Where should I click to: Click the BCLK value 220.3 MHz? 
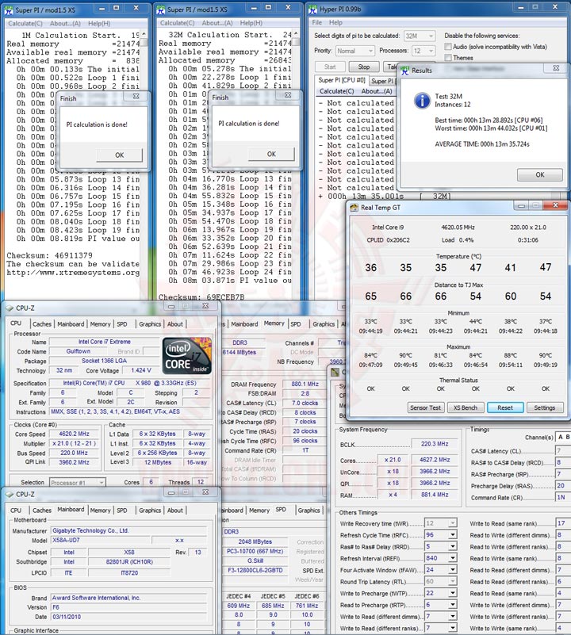tap(435, 444)
